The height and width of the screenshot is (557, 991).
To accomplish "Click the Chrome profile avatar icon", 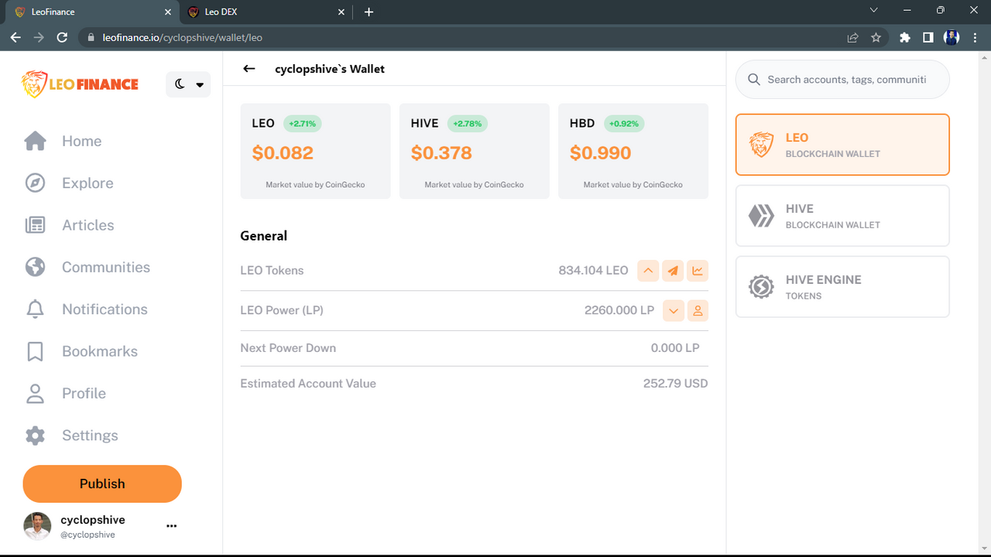I will (x=952, y=37).
